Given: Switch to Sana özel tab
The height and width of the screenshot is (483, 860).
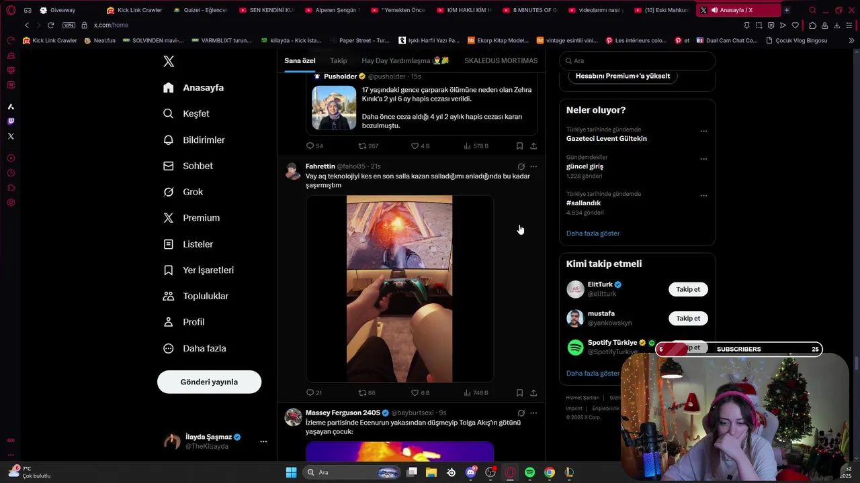Looking at the screenshot, I should tap(300, 60).
